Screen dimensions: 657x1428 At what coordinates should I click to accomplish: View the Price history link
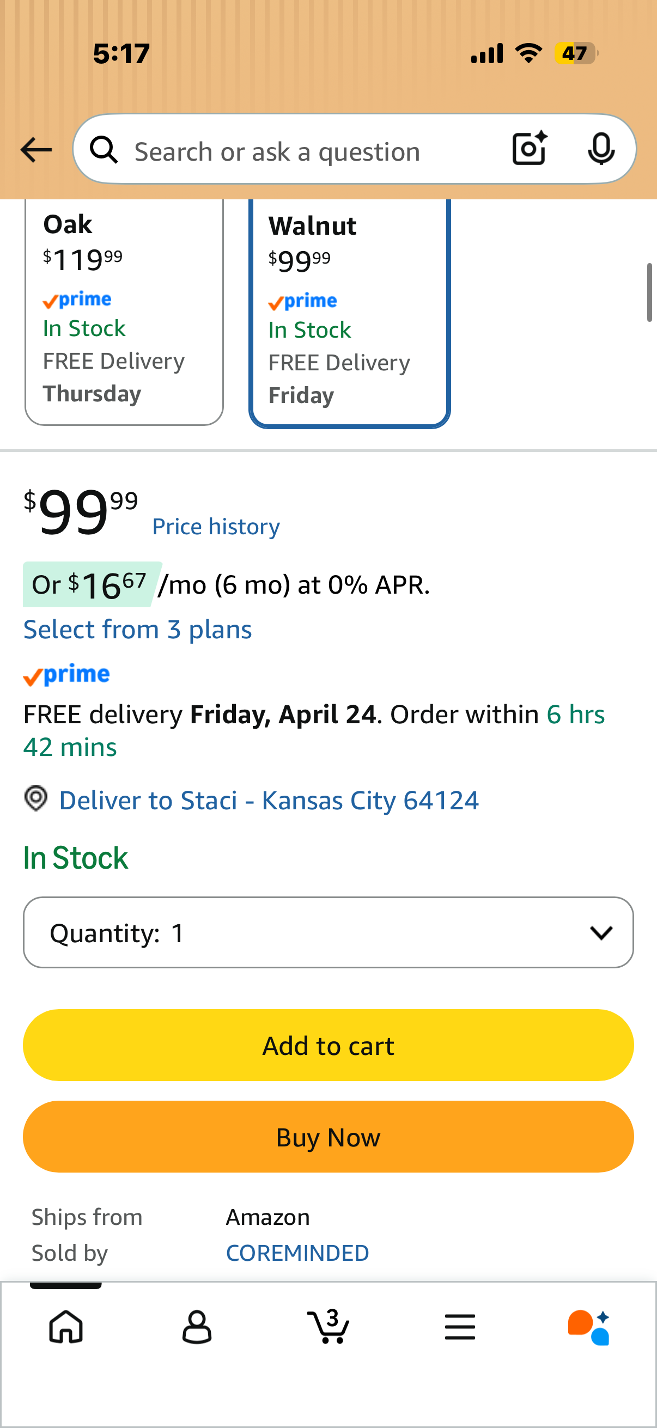click(216, 526)
